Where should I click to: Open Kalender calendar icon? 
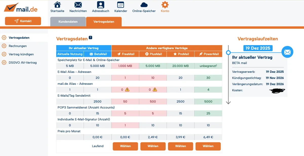coord(121,5)
